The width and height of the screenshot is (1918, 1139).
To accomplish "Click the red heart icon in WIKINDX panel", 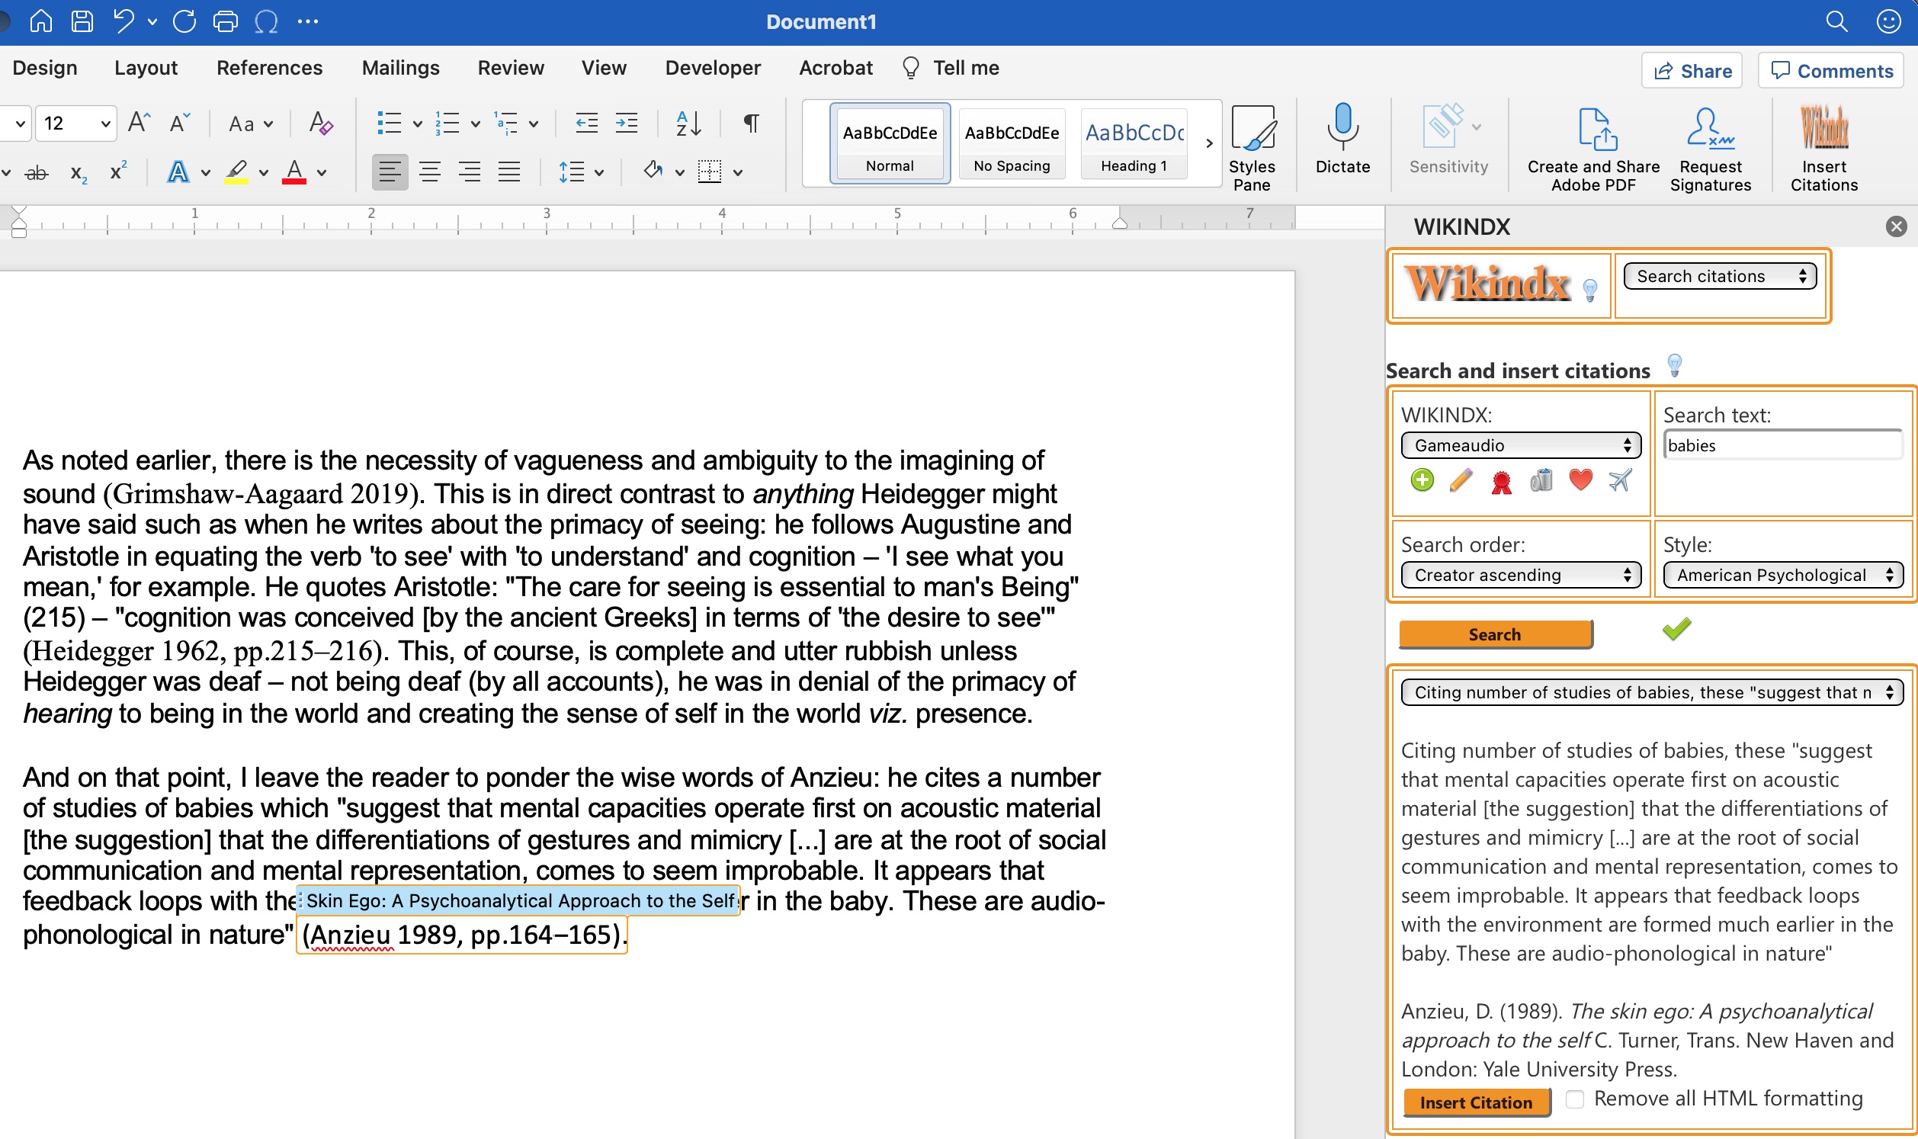I will coord(1580,480).
